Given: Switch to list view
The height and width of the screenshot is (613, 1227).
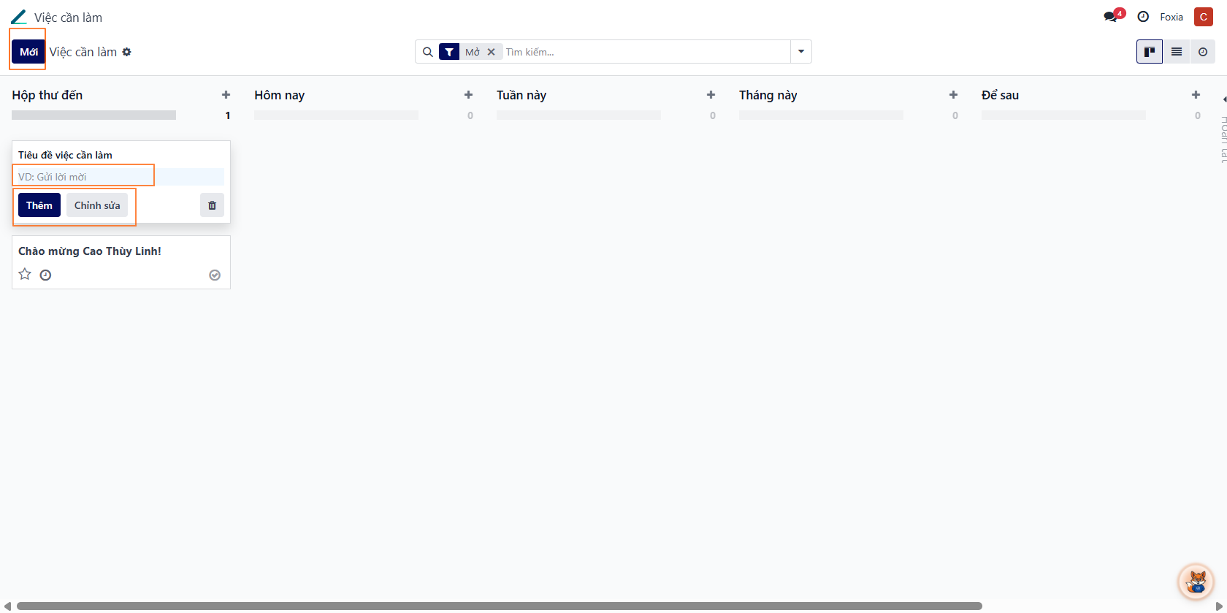Looking at the screenshot, I should pyautogui.click(x=1176, y=52).
